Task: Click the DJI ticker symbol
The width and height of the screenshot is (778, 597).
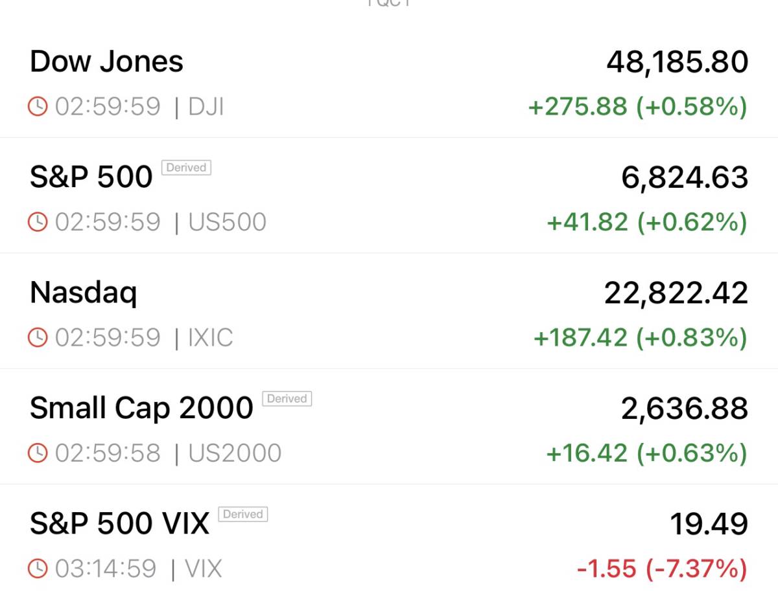Action: [x=206, y=106]
